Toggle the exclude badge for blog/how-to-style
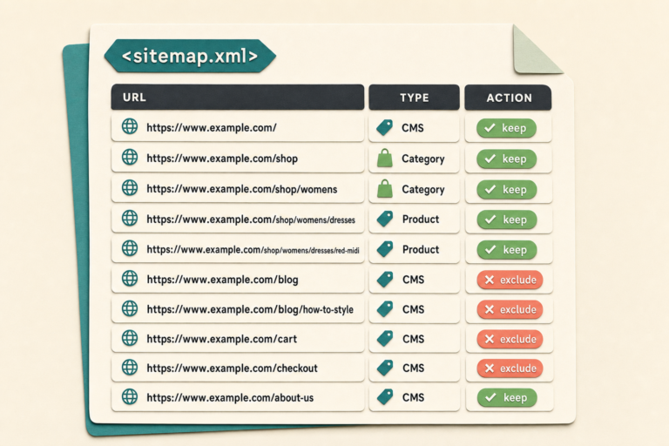 [x=510, y=309]
